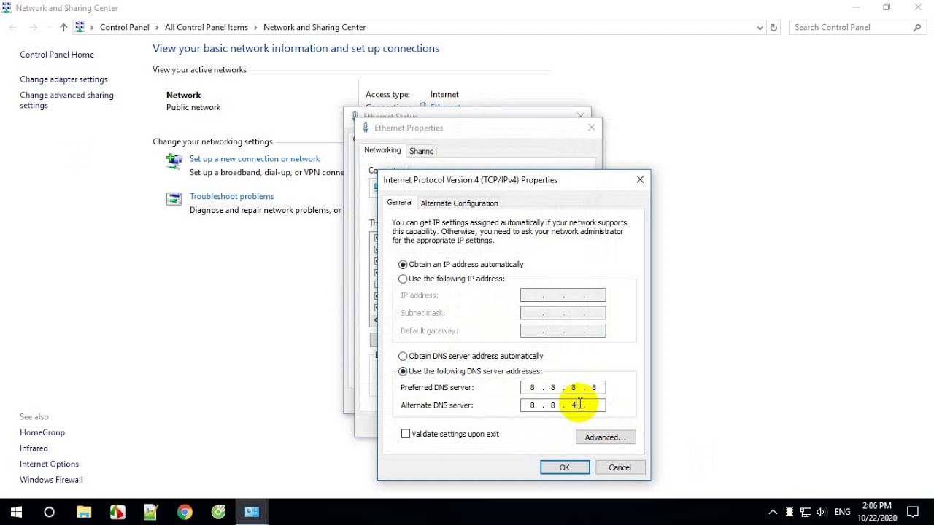This screenshot has height=525, width=934.
Task: Open Control Panel Home link
Action: pyautogui.click(x=57, y=55)
